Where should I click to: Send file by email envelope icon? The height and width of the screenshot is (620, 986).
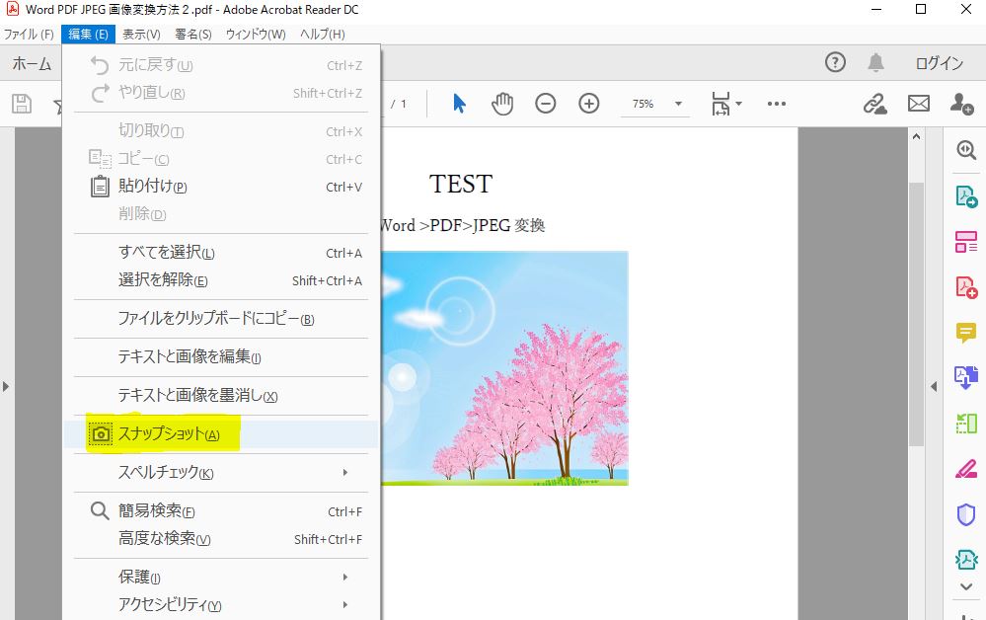[919, 103]
